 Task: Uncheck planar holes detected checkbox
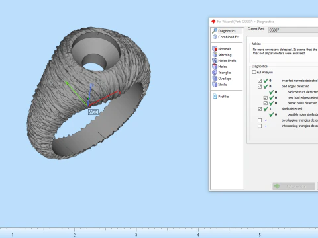pyautogui.click(x=266, y=103)
